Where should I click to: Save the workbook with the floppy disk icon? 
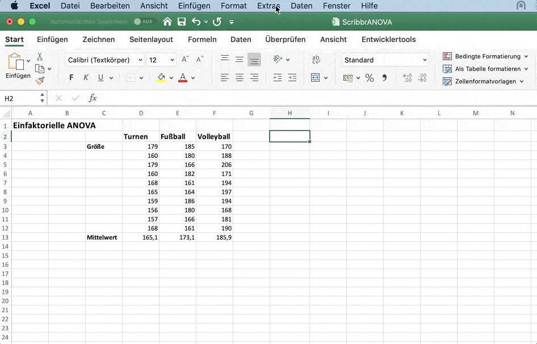[182, 22]
